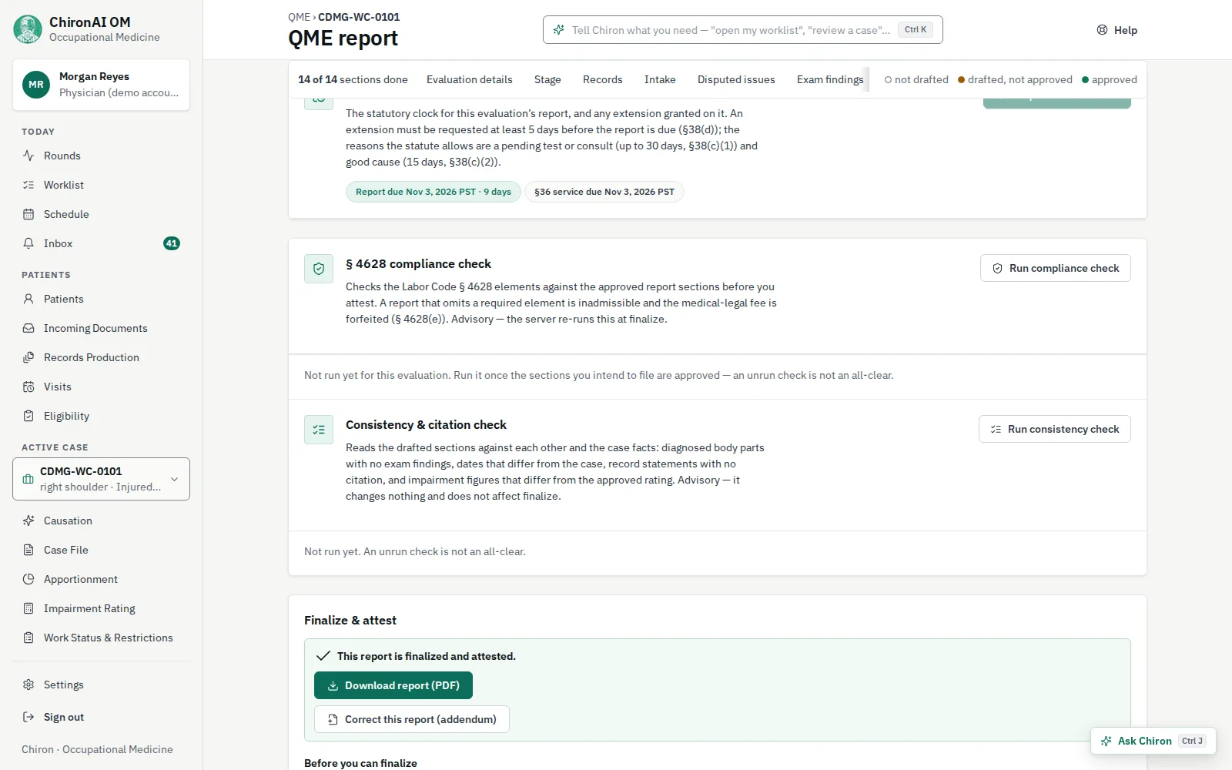Download the report as PDF

(x=393, y=685)
